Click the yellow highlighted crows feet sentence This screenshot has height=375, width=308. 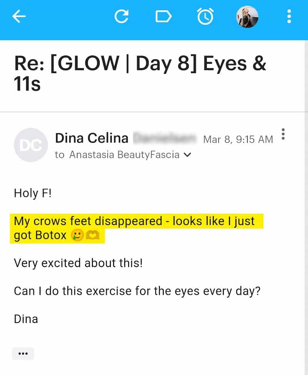point(134,221)
